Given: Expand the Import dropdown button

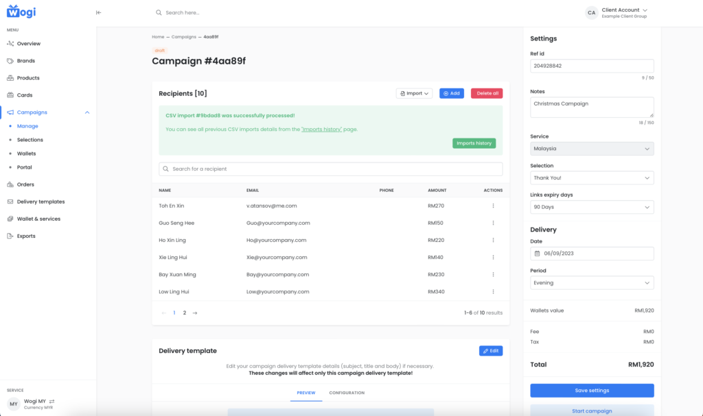Looking at the screenshot, I should (414, 93).
